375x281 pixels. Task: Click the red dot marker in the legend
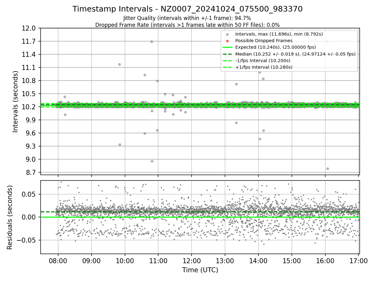(x=227, y=41)
